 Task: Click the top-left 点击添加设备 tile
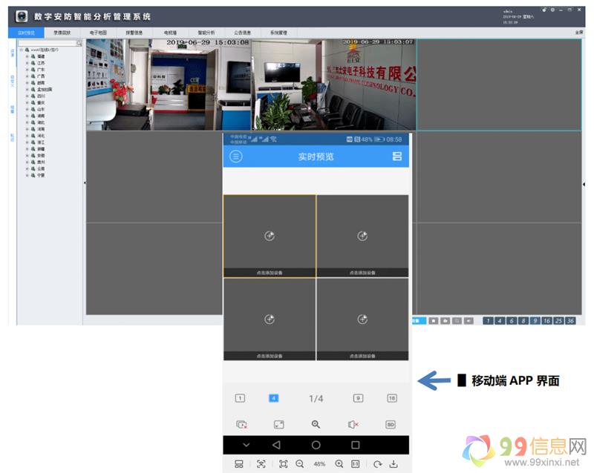pos(270,236)
